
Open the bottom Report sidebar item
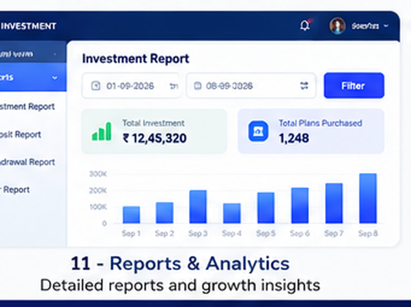tap(14, 190)
